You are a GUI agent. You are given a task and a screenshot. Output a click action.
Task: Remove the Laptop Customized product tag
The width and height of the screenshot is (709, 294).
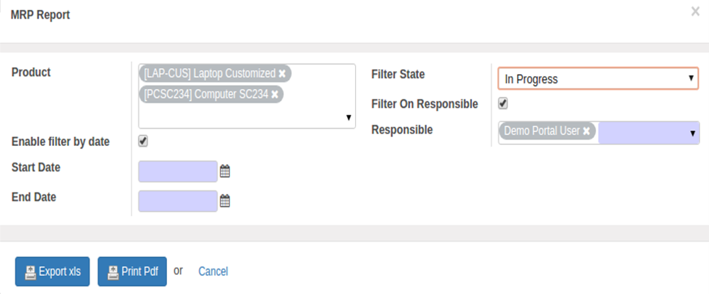tap(282, 73)
